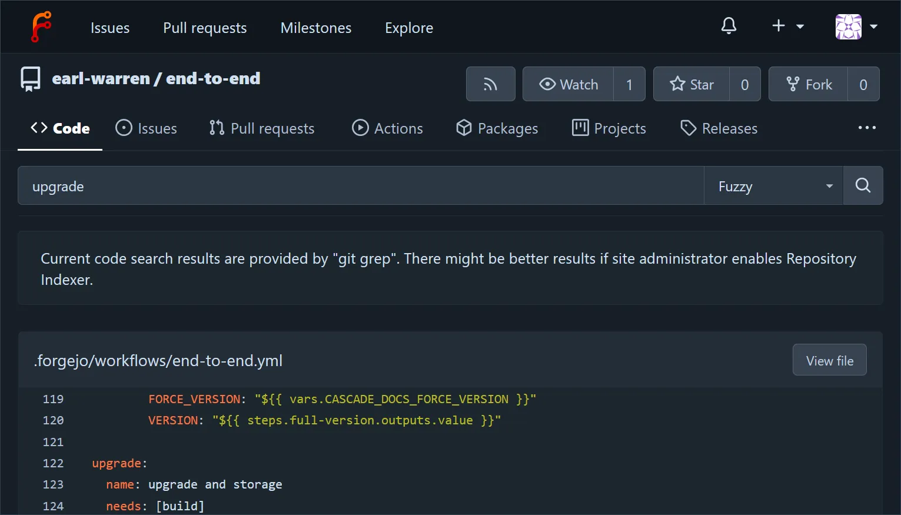Screen dimensions: 901x515
Task: Open the Fuzzy search mode dropdown
Action: pyautogui.click(x=773, y=185)
